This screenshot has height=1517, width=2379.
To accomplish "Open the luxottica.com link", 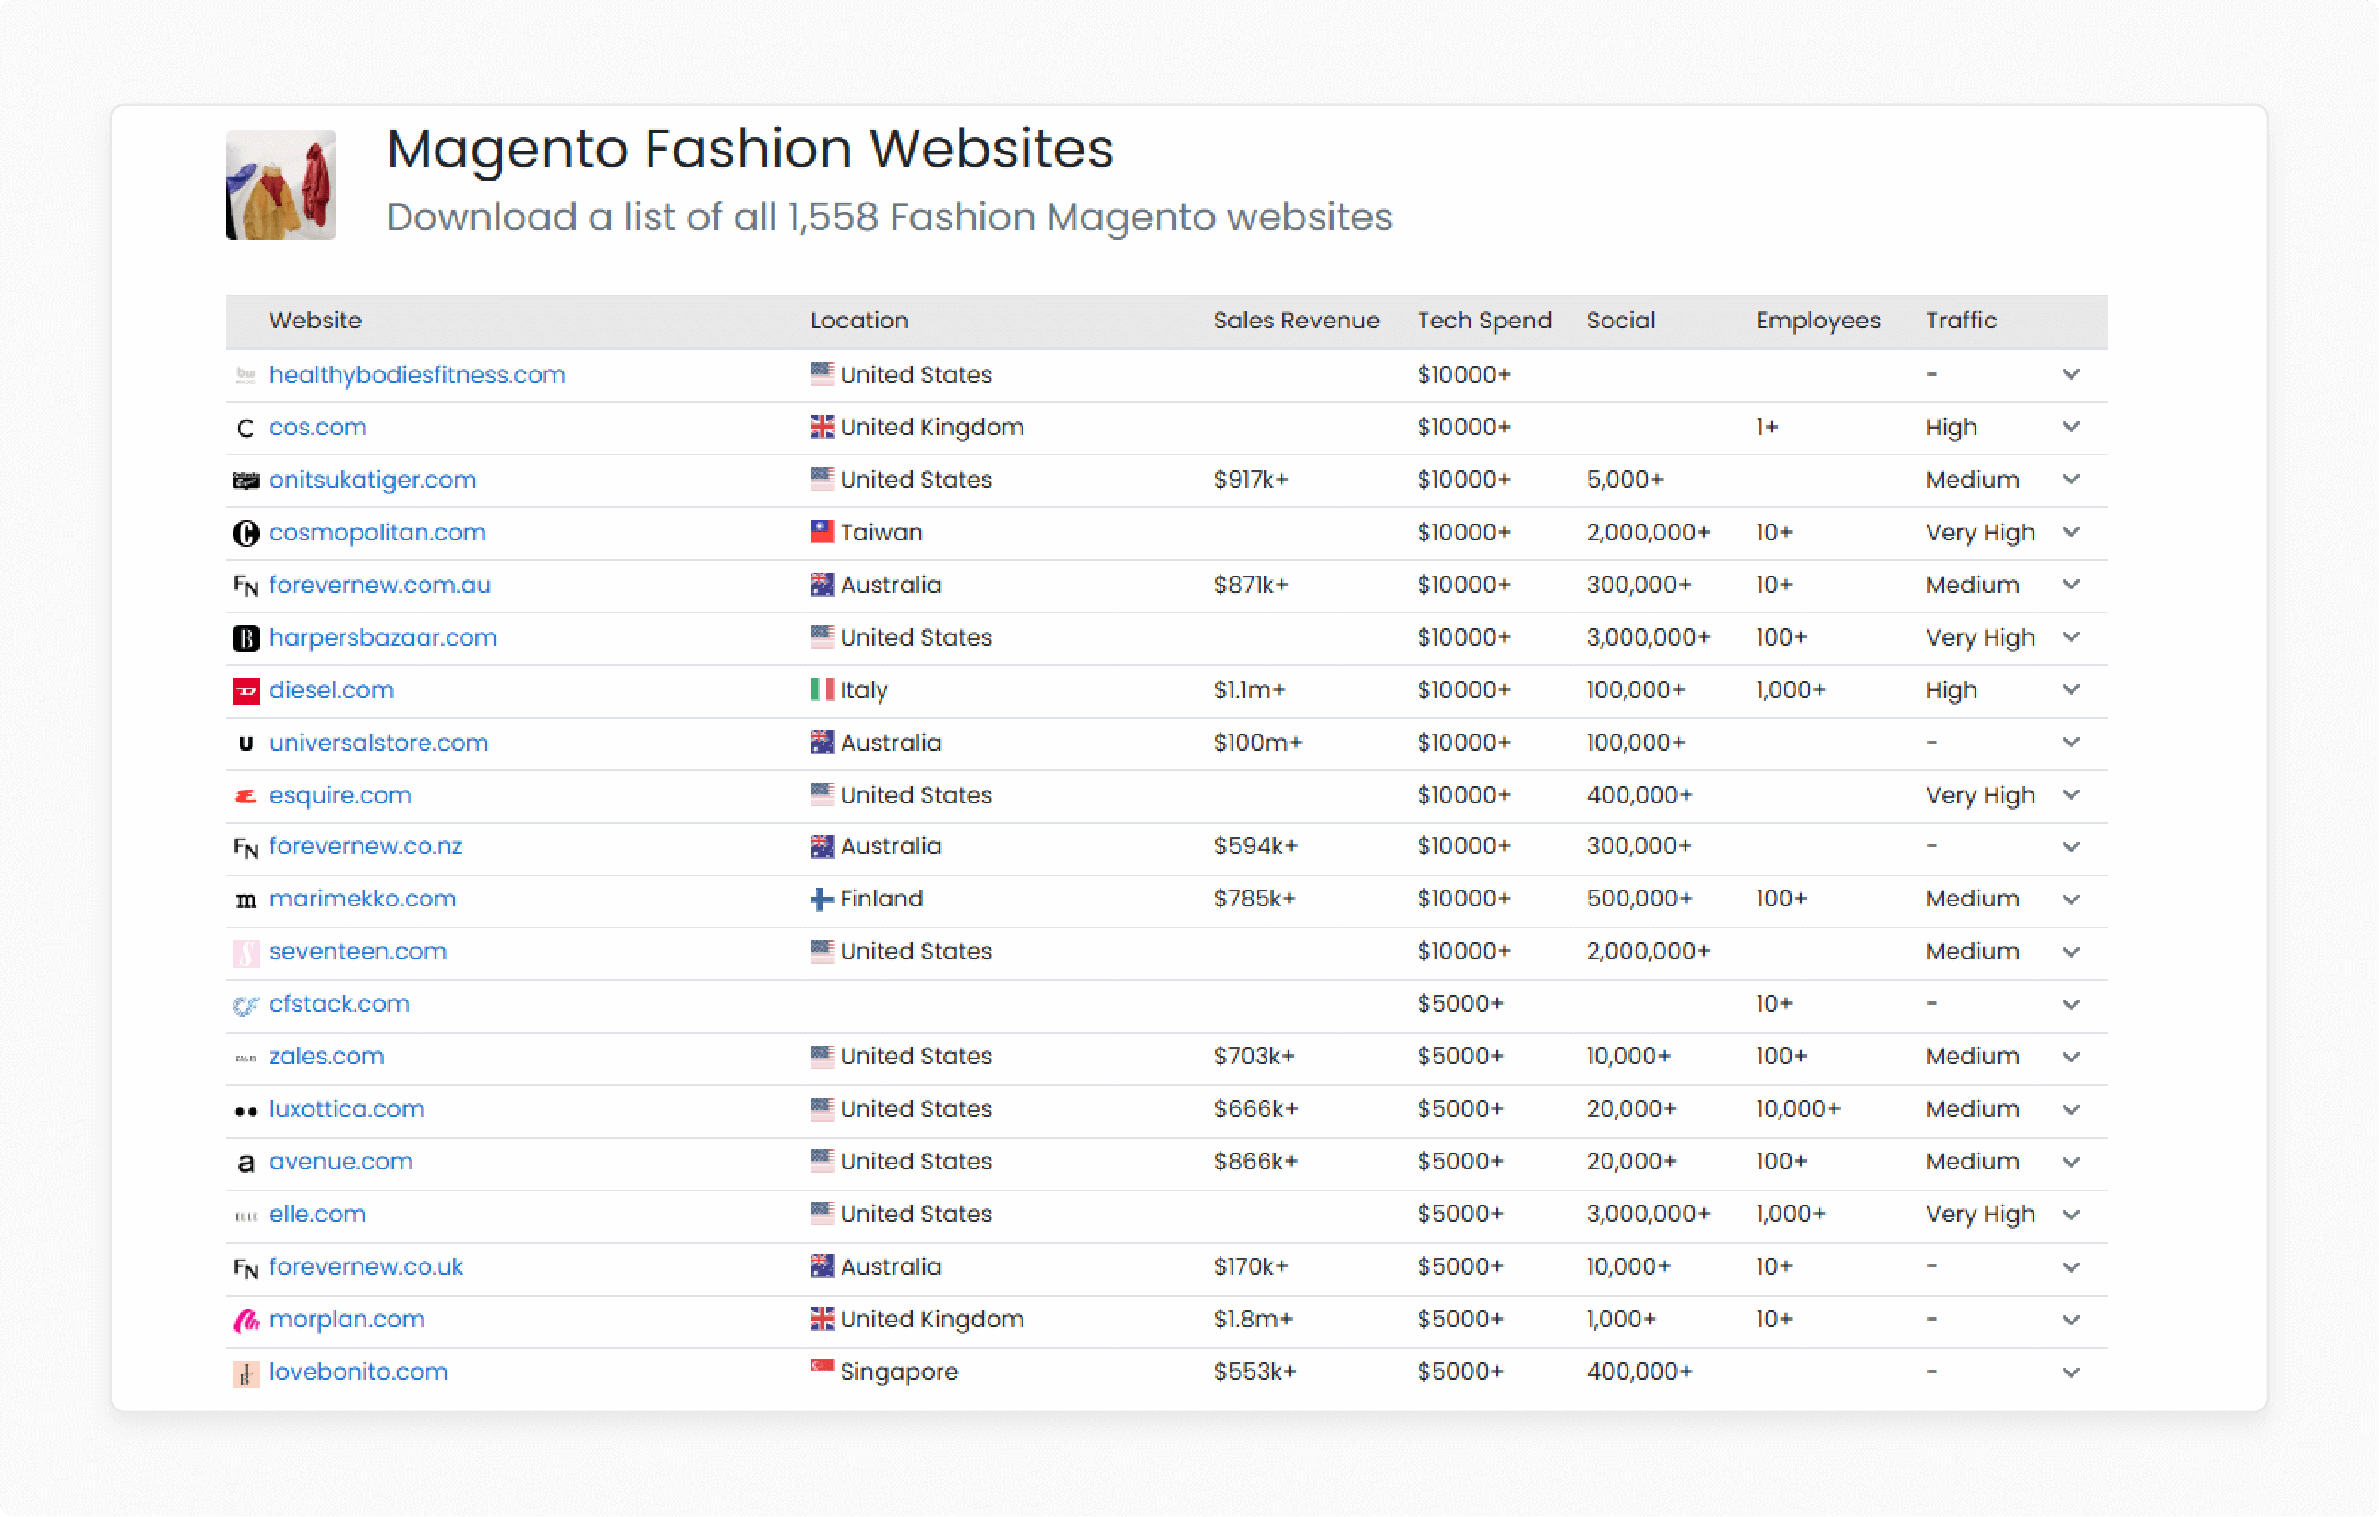I will pos(346,1108).
